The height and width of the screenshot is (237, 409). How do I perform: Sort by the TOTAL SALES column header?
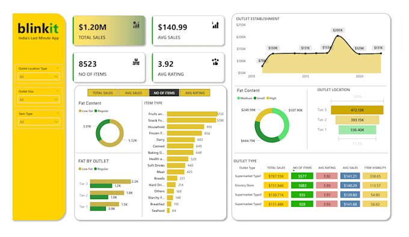276,168
